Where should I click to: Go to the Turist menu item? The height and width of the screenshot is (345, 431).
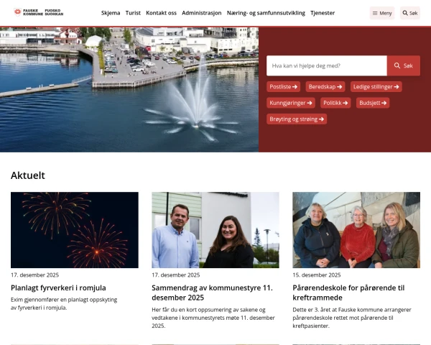tap(133, 13)
